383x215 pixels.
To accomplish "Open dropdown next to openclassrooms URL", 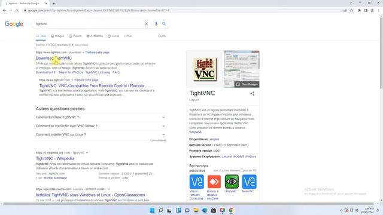I will pos(109,189).
